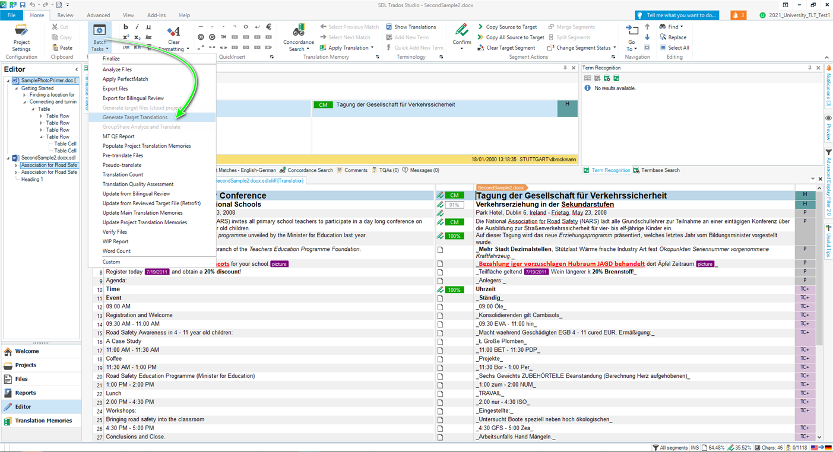Click the Confirm segment icon

[461, 31]
